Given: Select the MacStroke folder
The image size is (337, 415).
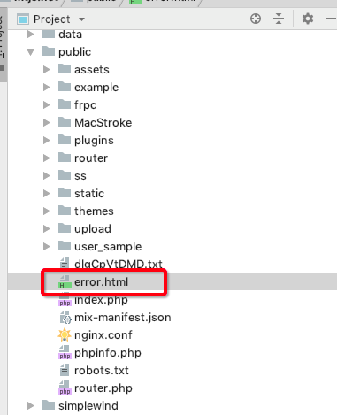Looking at the screenshot, I should 103,123.
